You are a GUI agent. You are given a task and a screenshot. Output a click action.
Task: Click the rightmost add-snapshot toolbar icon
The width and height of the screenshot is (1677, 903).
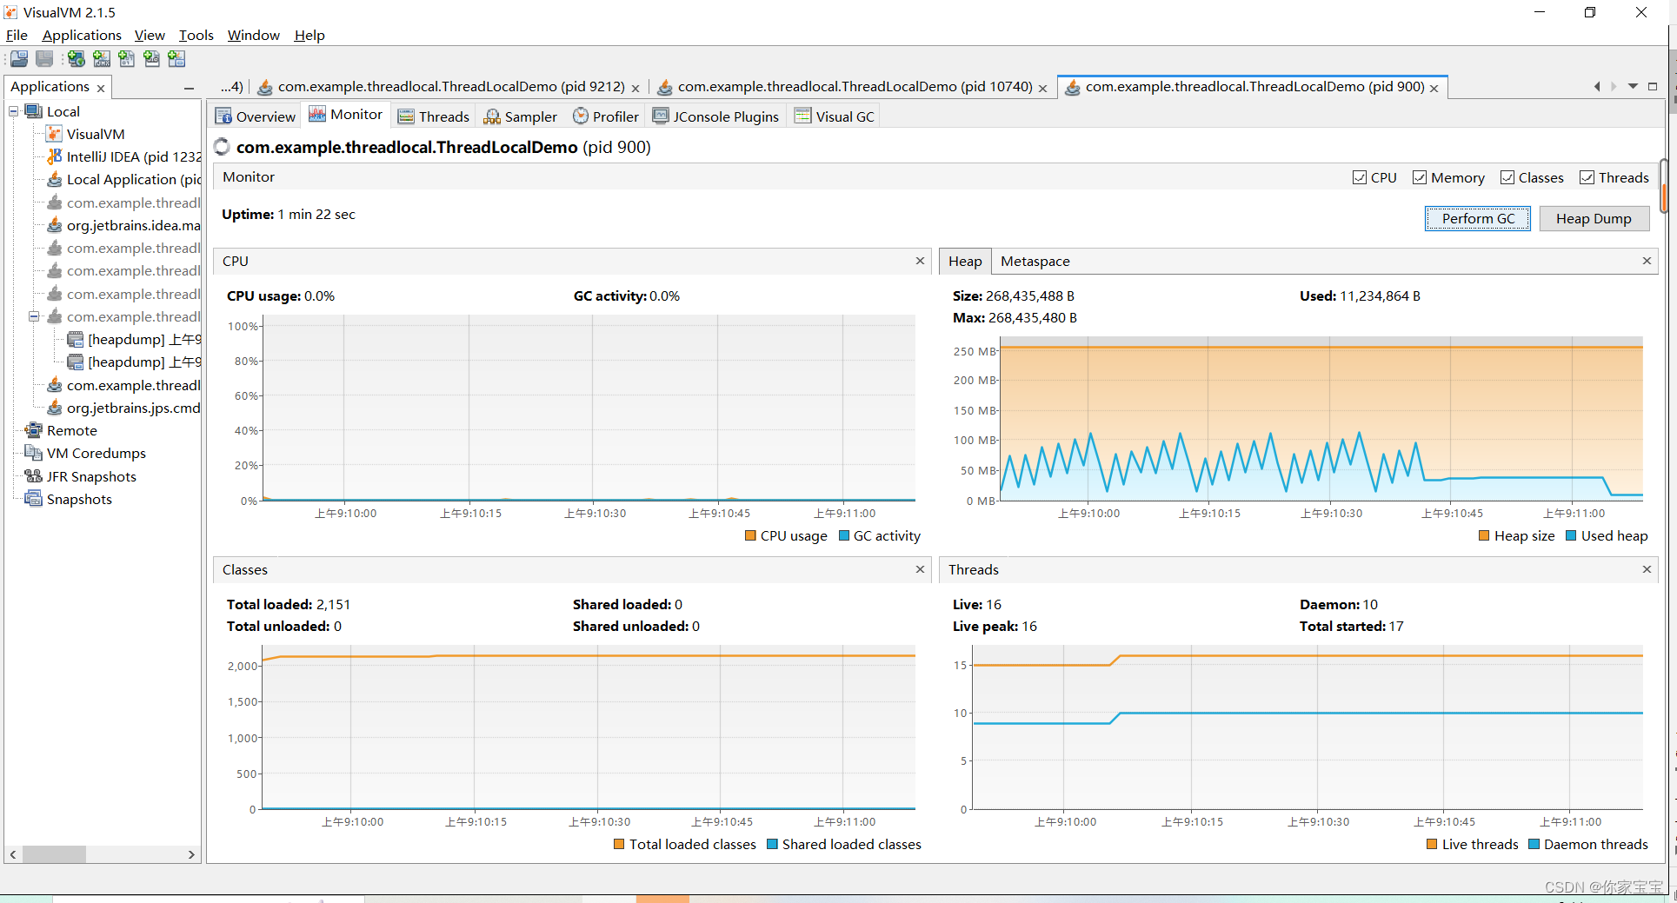[x=177, y=59]
